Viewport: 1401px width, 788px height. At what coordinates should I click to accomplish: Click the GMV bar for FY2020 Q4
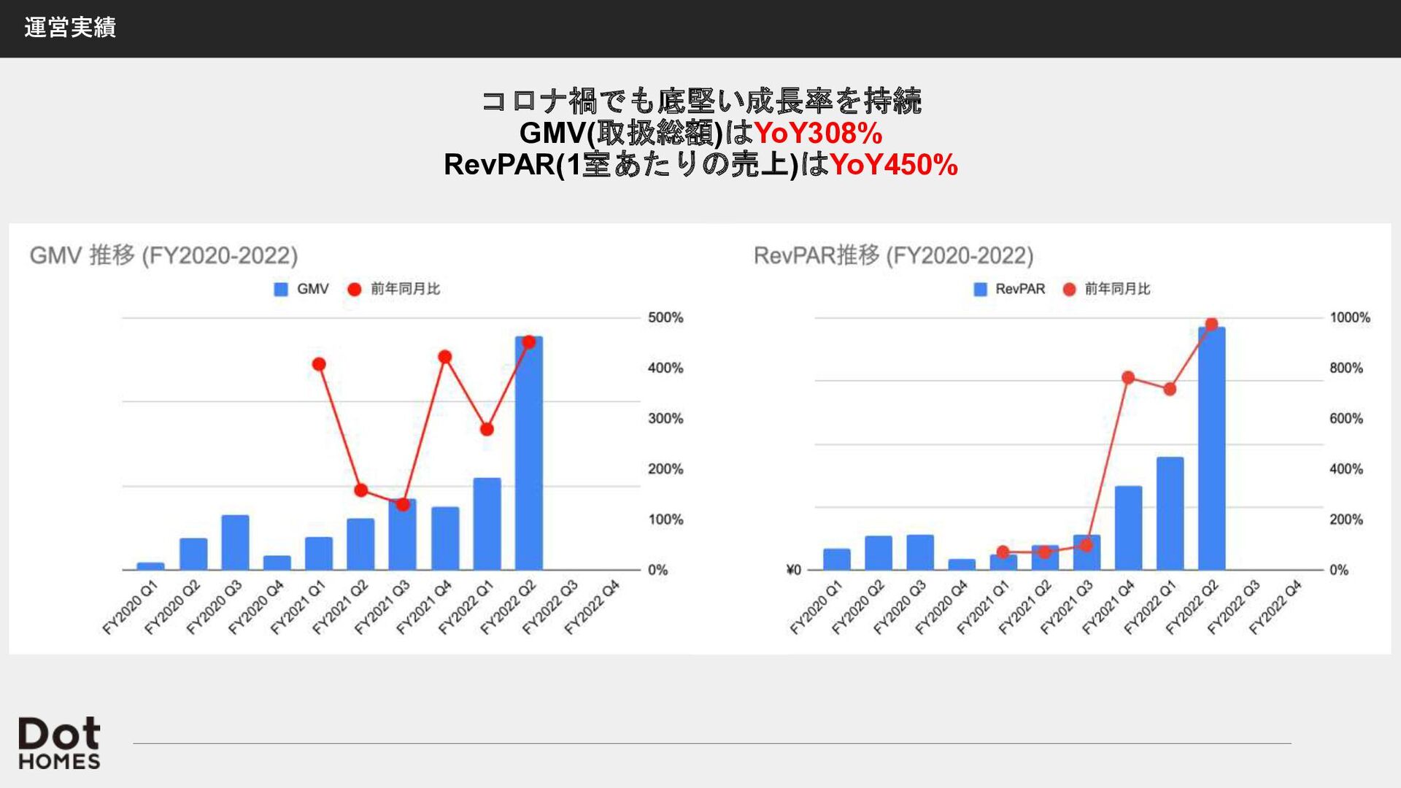pos(277,563)
